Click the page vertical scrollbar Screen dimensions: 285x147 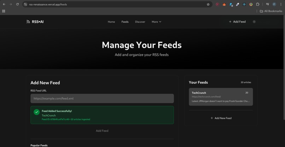click(x=284, y=67)
